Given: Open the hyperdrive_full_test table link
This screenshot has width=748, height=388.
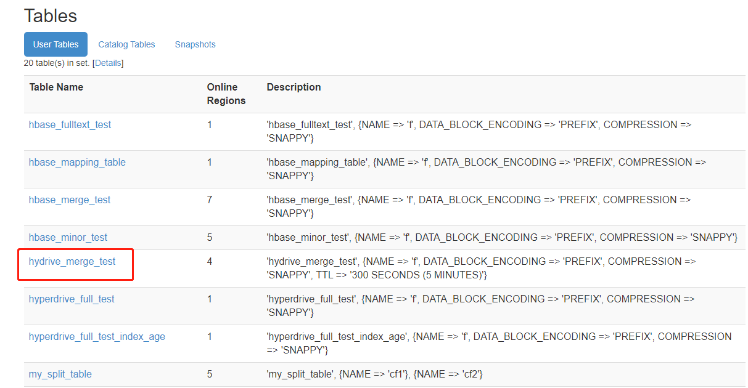Looking at the screenshot, I should point(72,299).
